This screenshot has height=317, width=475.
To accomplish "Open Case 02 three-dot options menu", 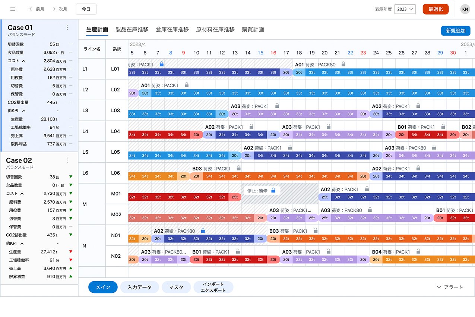I will tap(67, 160).
